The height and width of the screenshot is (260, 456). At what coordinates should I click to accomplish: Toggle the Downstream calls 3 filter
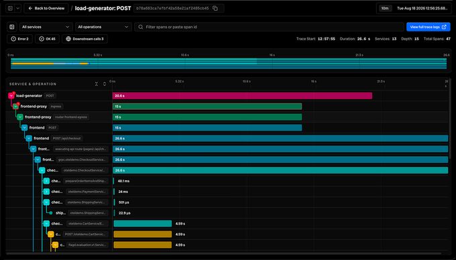point(84,39)
